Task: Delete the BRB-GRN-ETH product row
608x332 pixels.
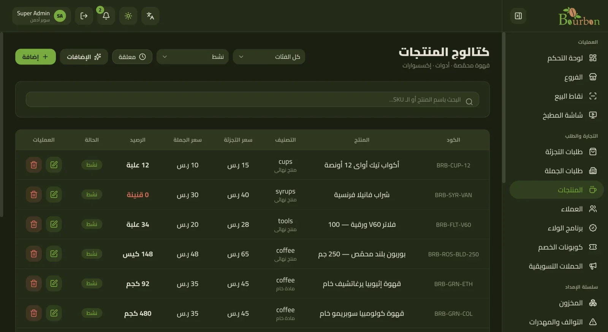Action: click(x=34, y=283)
